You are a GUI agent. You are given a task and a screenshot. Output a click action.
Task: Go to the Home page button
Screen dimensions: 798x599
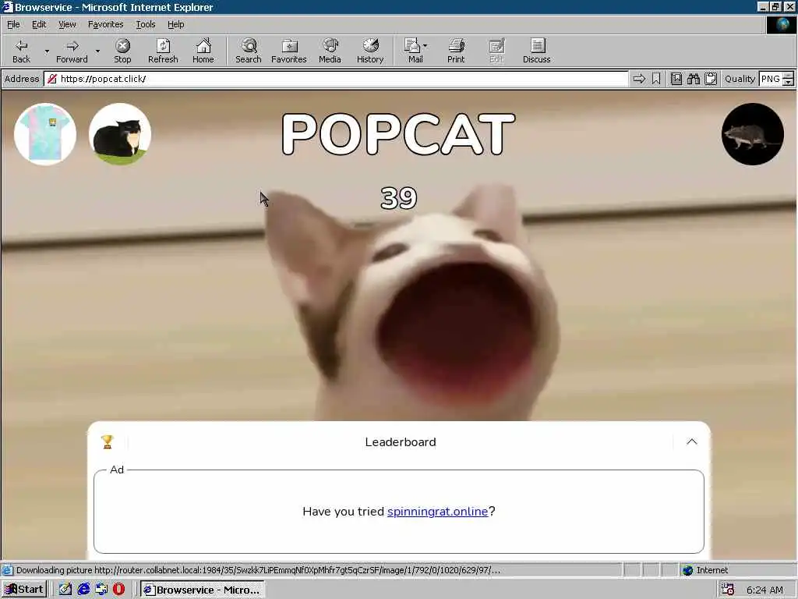pos(203,51)
